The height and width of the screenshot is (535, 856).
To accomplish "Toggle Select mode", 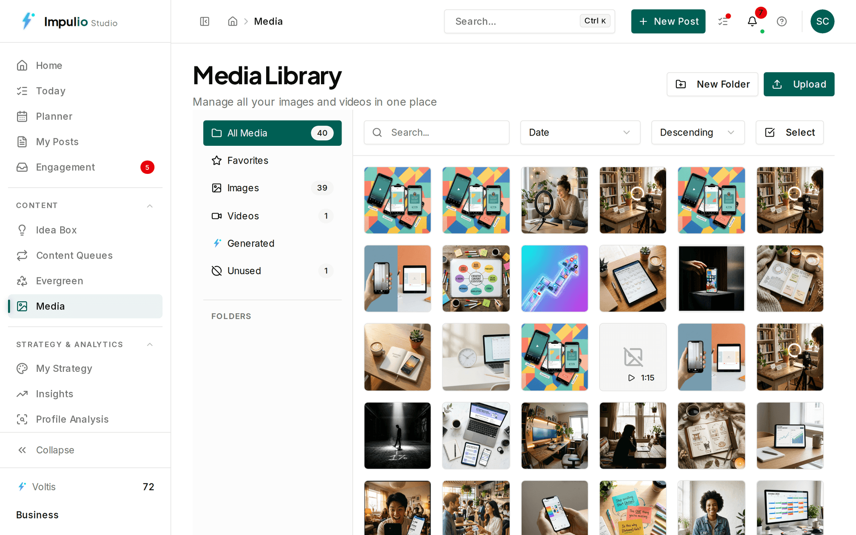I will (790, 132).
